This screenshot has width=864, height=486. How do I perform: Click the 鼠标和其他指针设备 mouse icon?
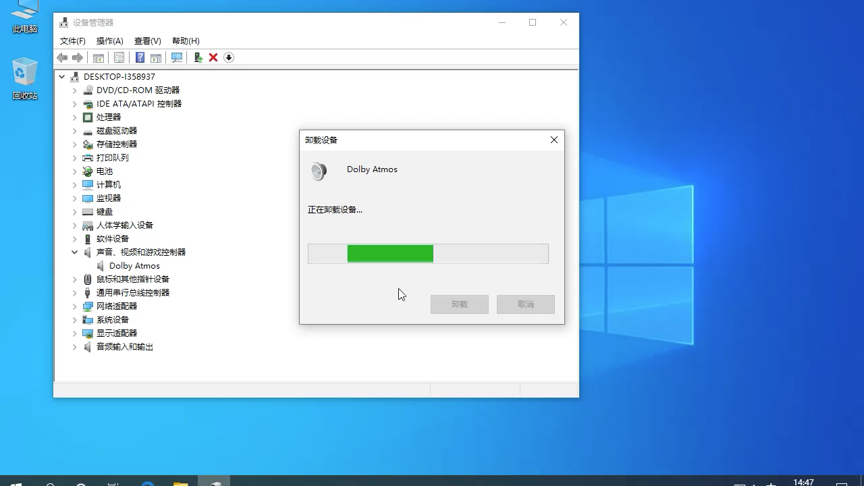88,279
